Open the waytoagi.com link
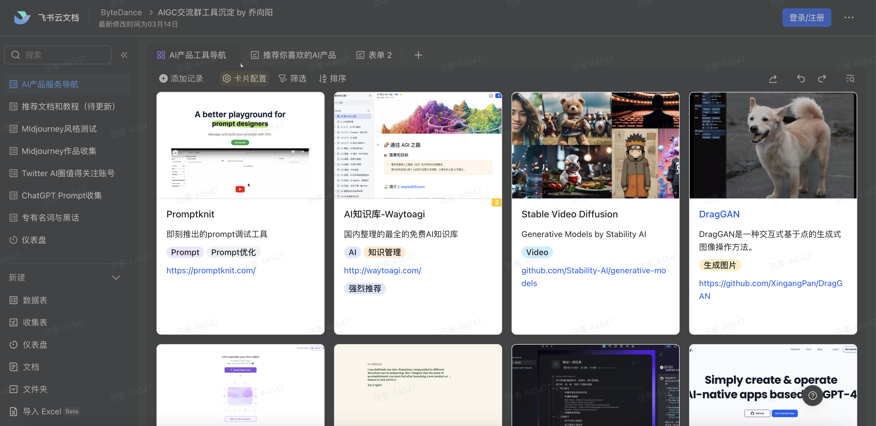This screenshot has width=876, height=426. 383,270
